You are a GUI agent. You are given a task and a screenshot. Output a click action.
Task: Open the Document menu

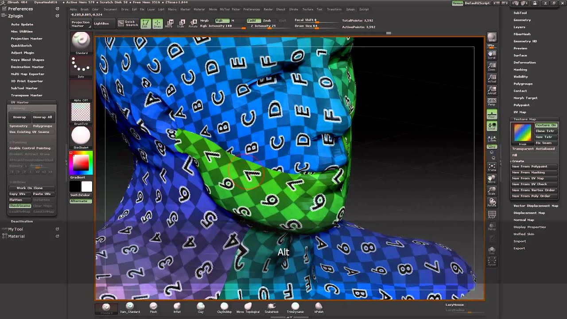pos(110,9)
